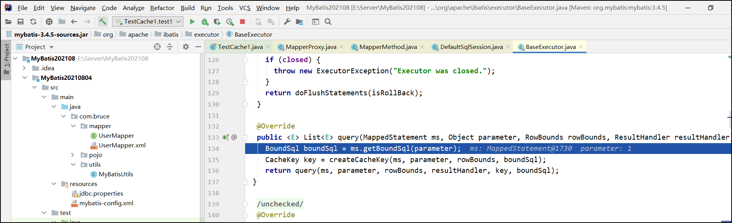Collapse the test folder
Image resolution: width=732 pixels, height=223 pixels.
click(x=44, y=213)
